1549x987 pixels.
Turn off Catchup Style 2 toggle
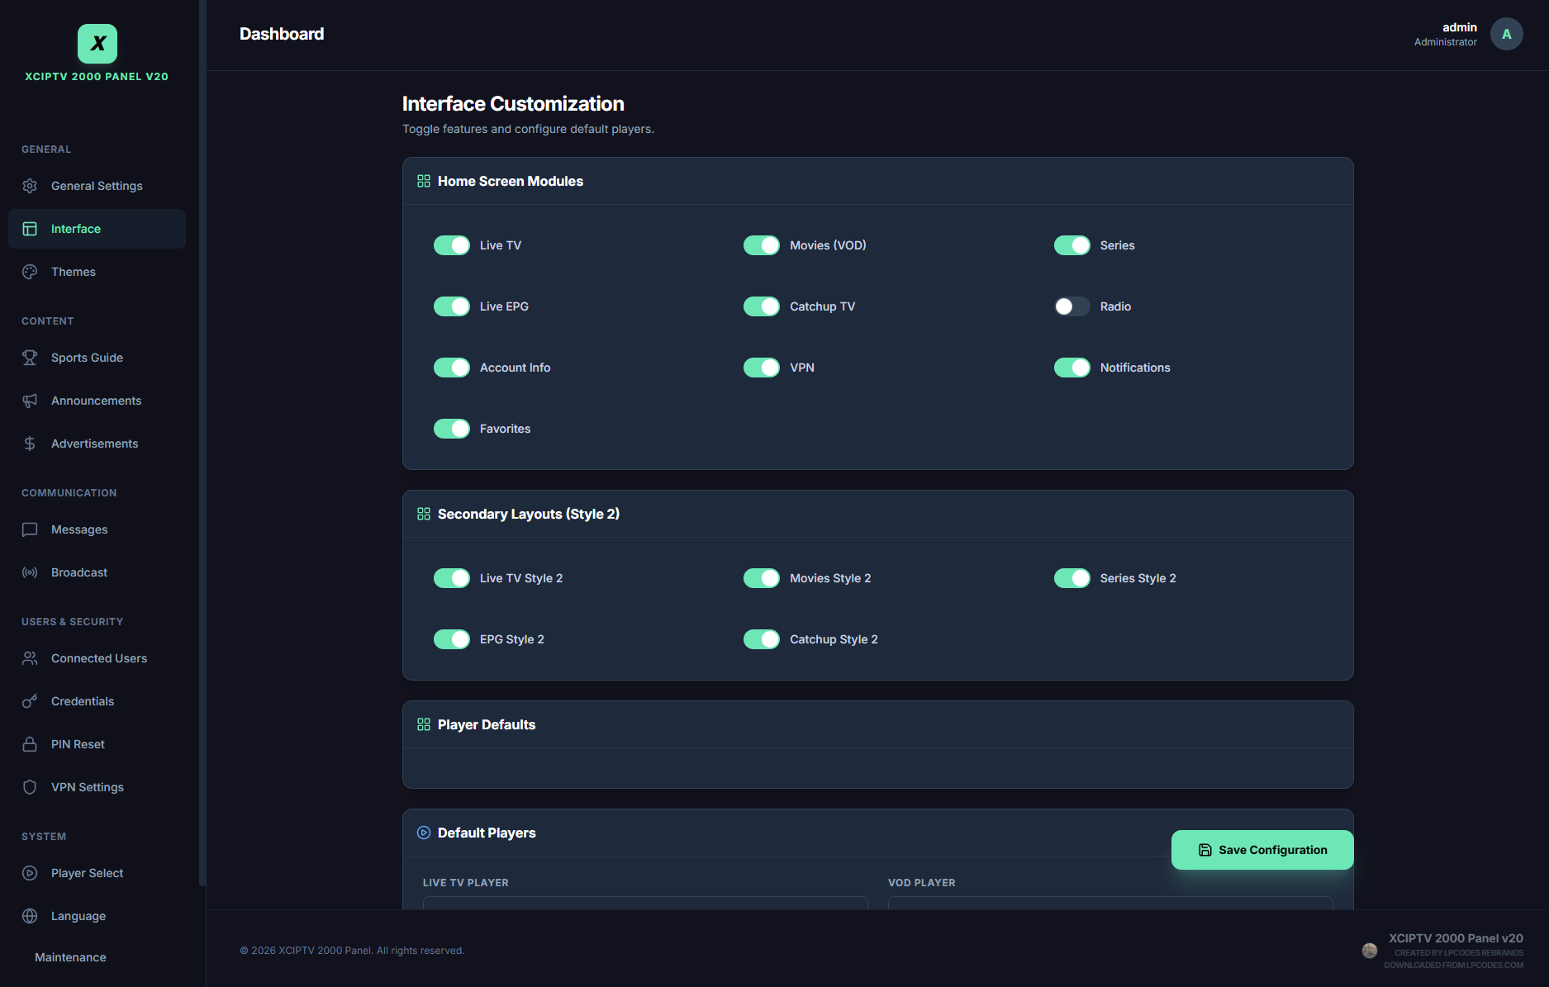click(761, 639)
